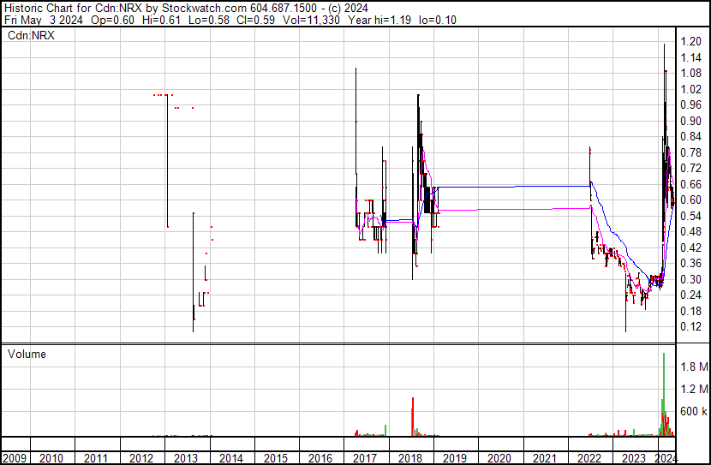Click the 2016 year label on time axis

(320, 458)
